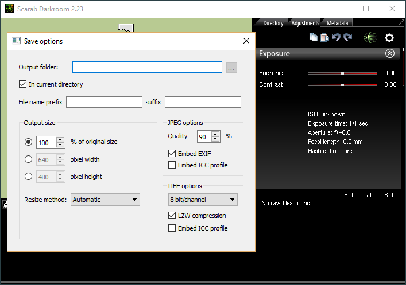Enable JPEG Embed ICC profile checkbox
The image size is (406, 285).
pos(172,165)
